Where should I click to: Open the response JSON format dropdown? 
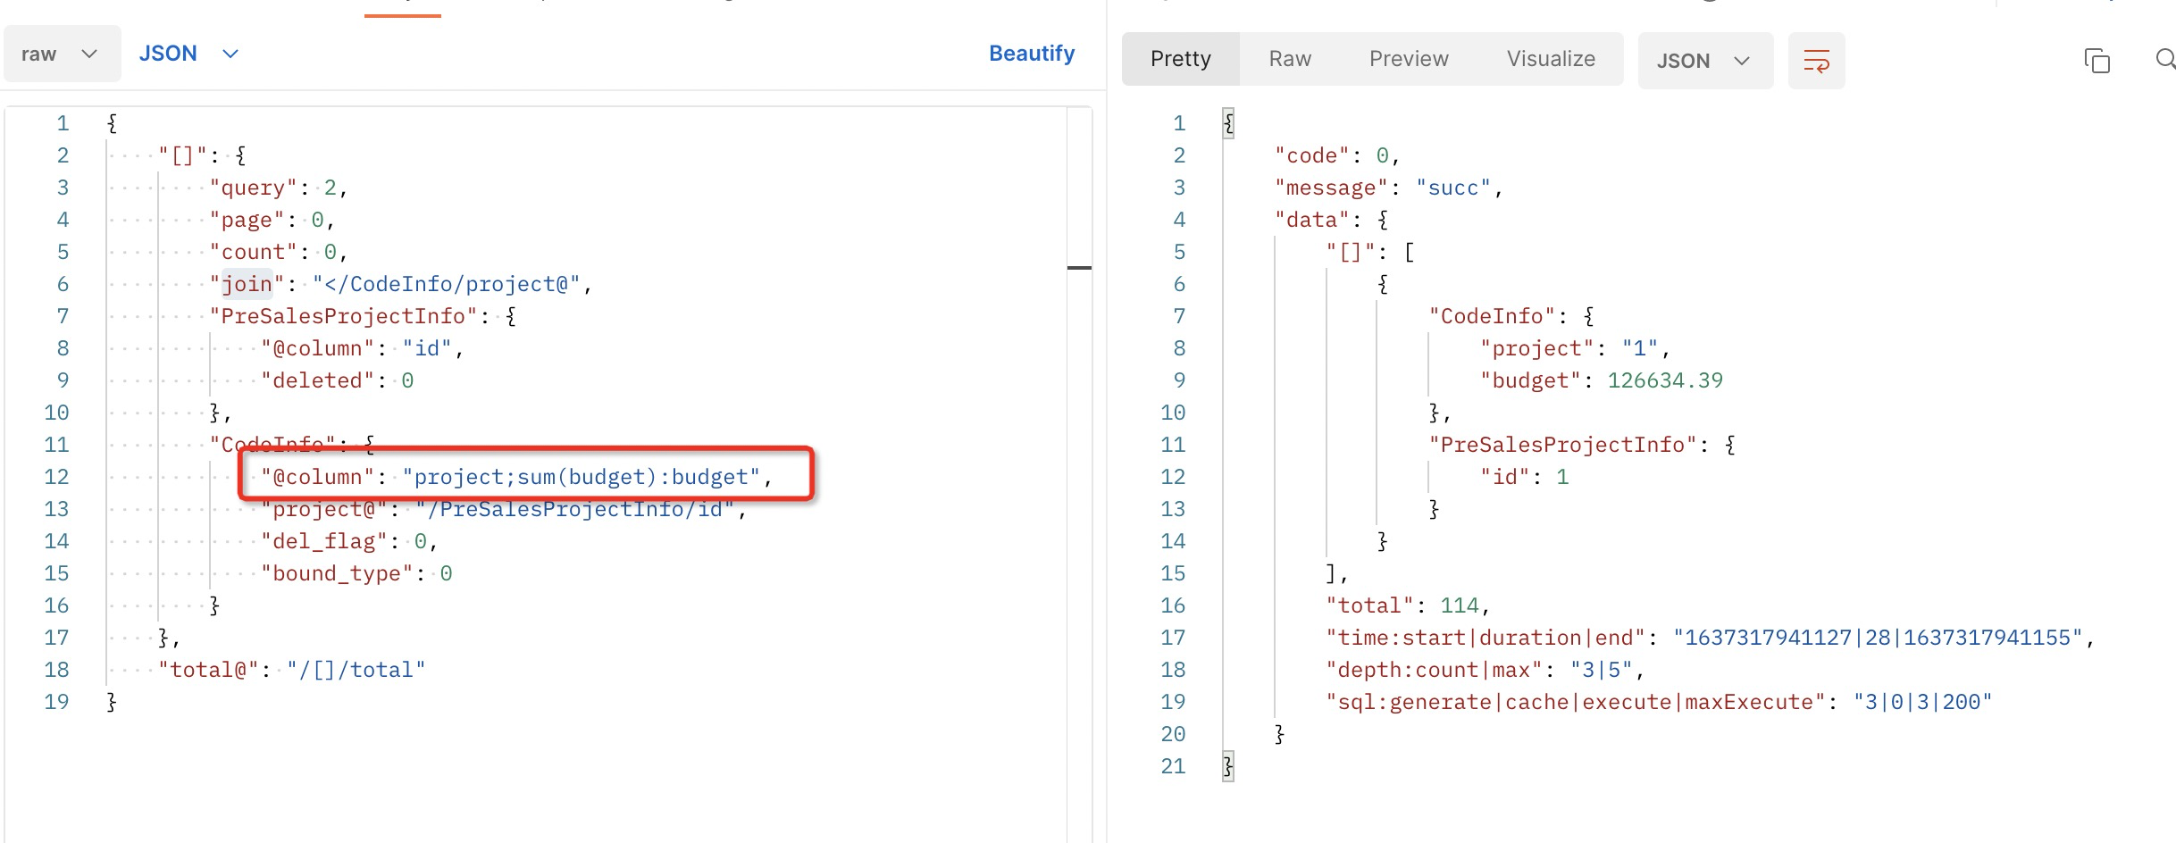[1705, 61]
